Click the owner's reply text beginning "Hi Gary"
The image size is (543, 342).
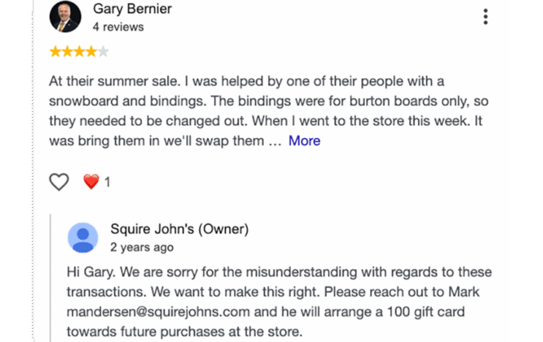point(279,302)
